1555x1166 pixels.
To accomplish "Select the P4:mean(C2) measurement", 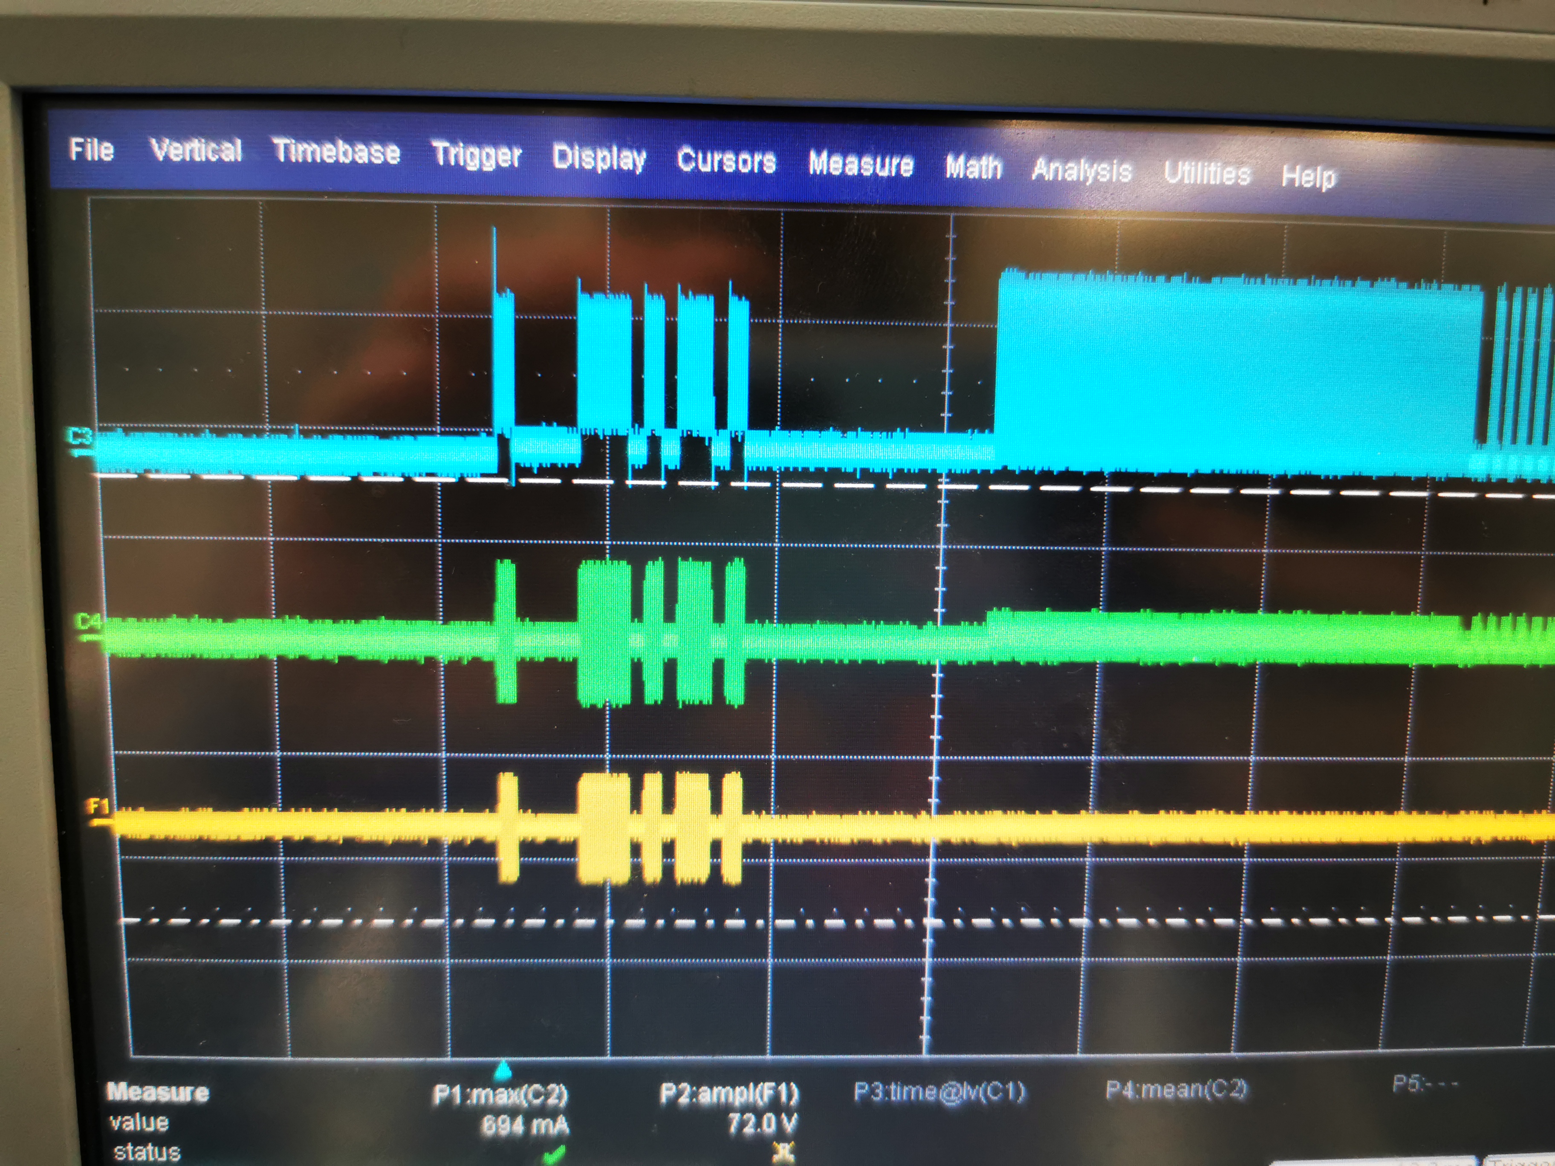I will tap(1176, 1089).
